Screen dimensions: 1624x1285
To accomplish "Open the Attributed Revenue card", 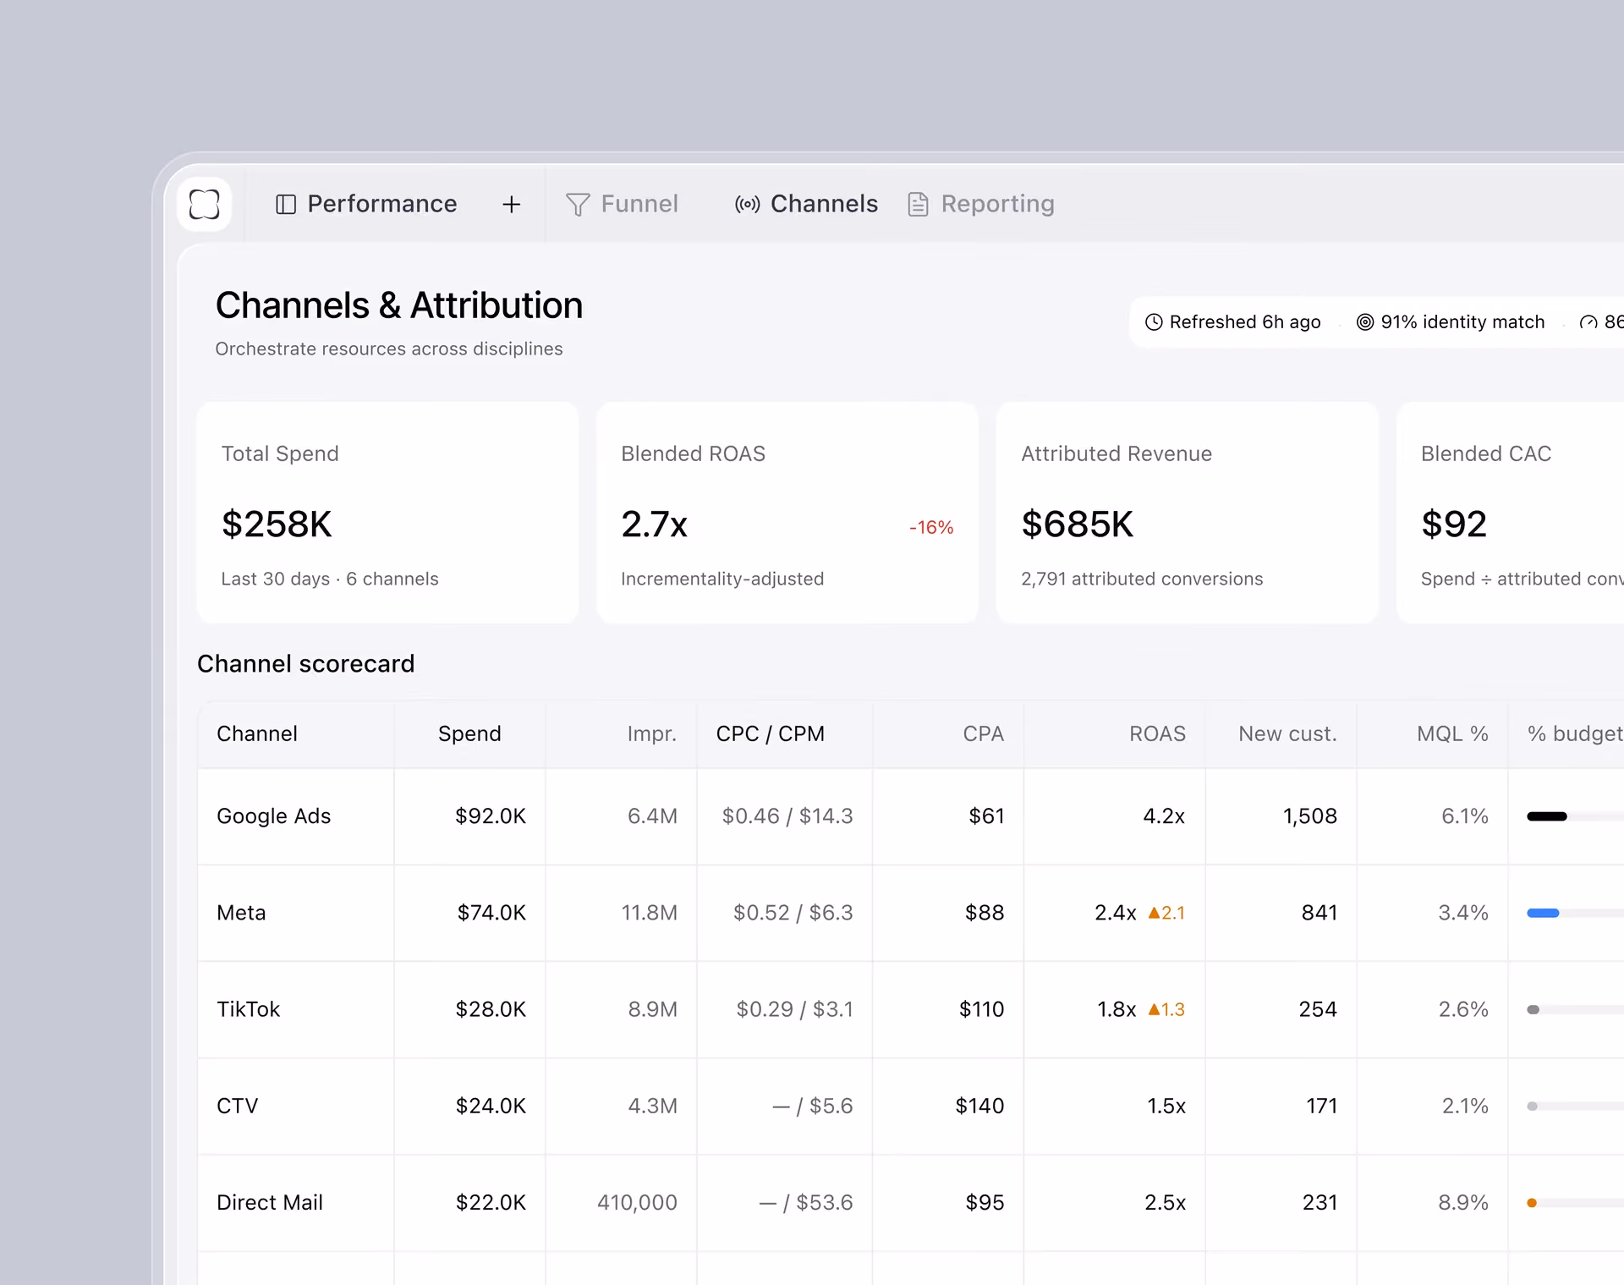I will point(1188,513).
